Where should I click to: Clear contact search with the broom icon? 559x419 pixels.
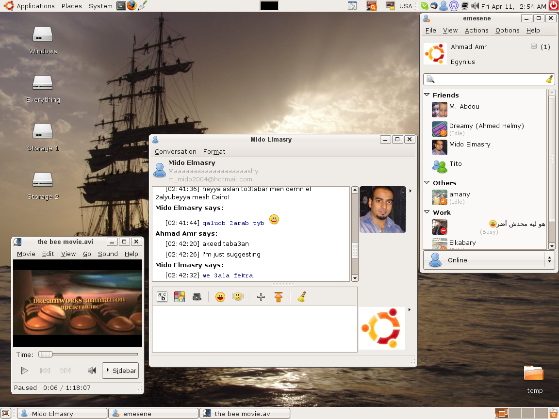click(x=549, y=80)
